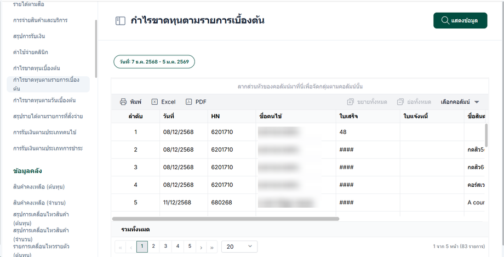Open กำไรขาดทุนเบื้องต้น in the sidebar

point(37,68)
